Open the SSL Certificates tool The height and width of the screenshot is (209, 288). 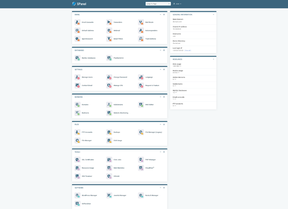coord(87,160)
